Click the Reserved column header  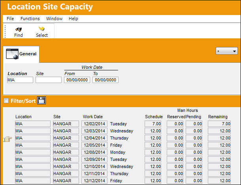coord(176,117)
